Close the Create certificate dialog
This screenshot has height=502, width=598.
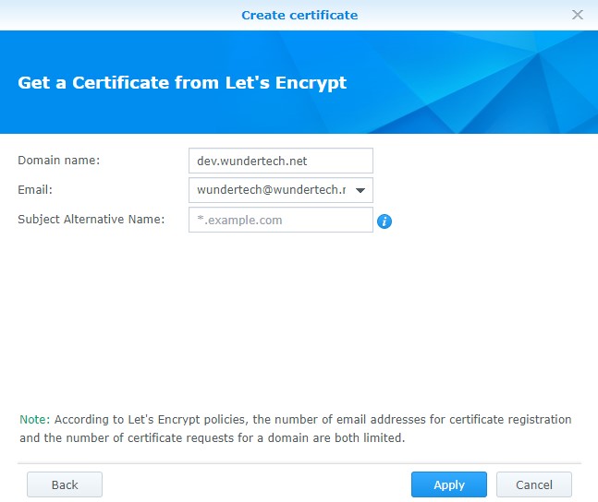578,15
